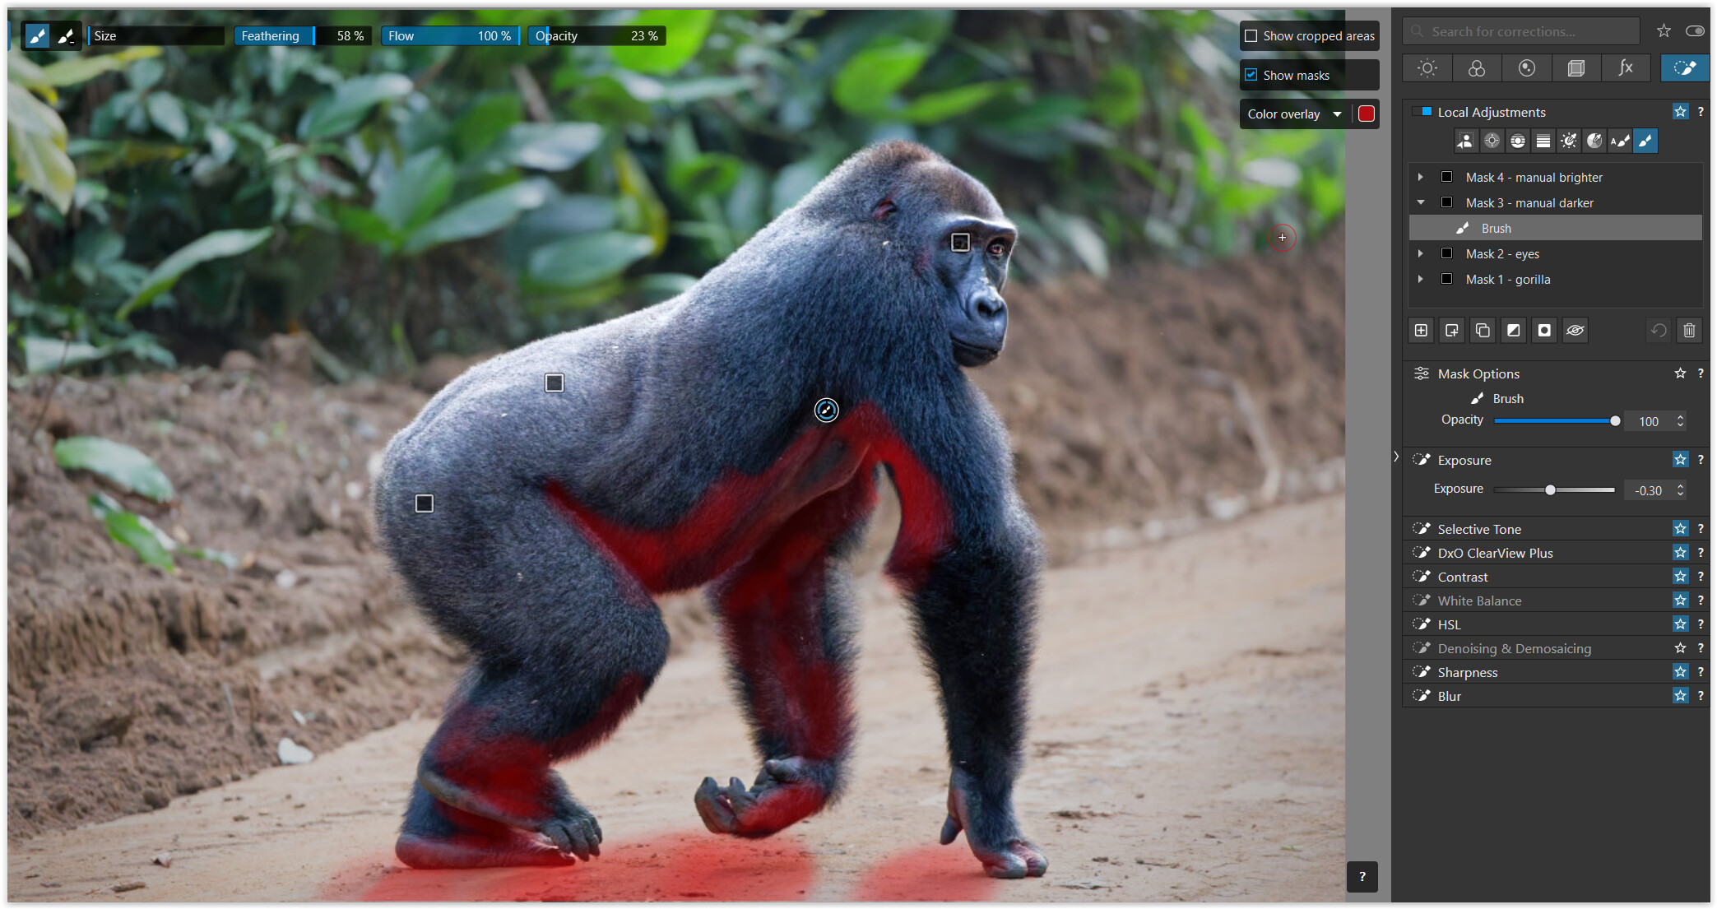Switch to eraser brush mode in toolbar
The height and width of the screenshot is (909, 1717).
66,36
